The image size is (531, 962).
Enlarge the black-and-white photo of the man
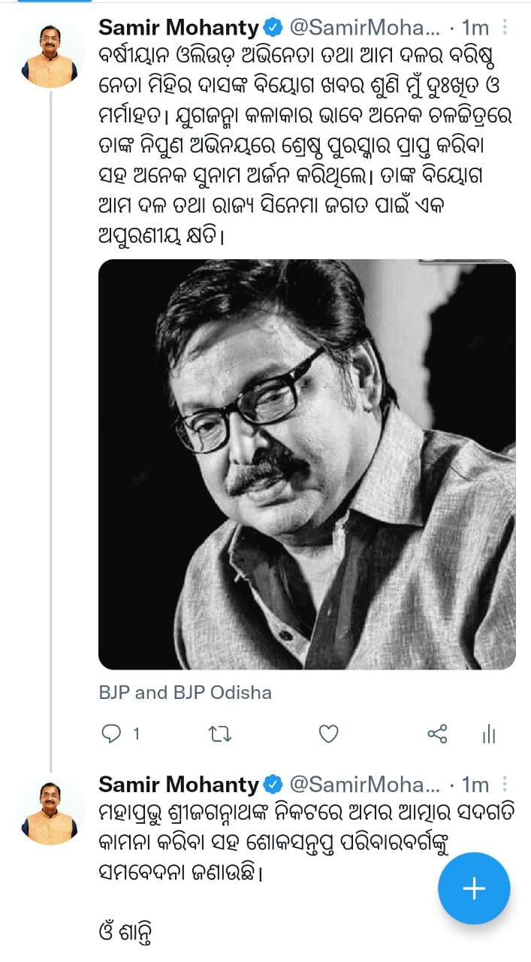click(306, 464)
